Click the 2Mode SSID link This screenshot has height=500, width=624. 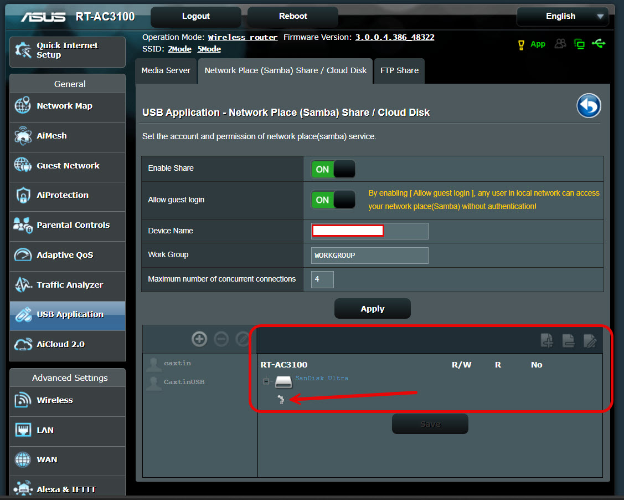179,49
